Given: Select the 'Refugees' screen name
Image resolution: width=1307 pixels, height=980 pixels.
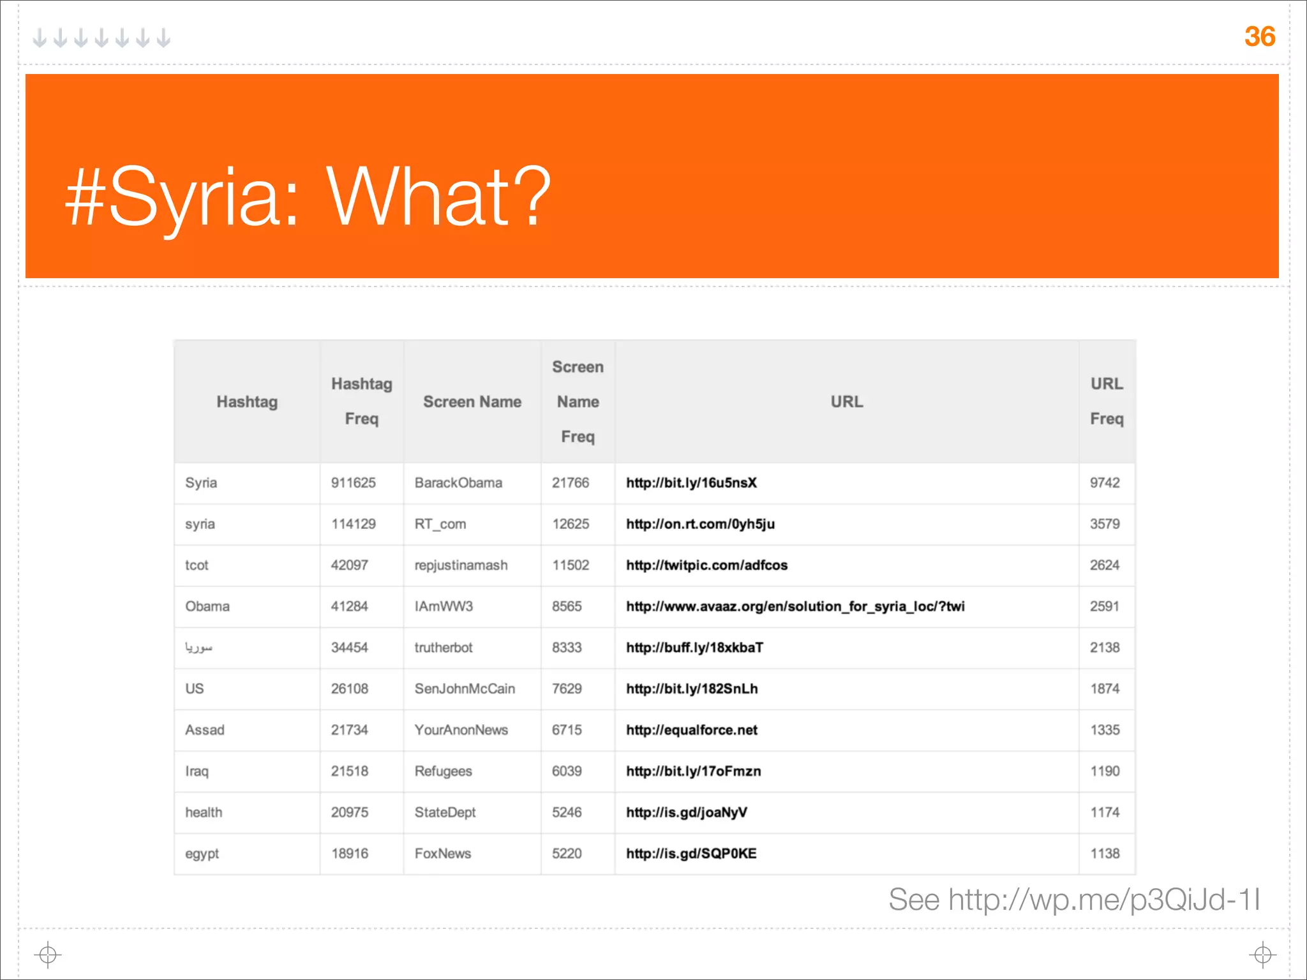Looking at the screenshot, I should (443, 771).
